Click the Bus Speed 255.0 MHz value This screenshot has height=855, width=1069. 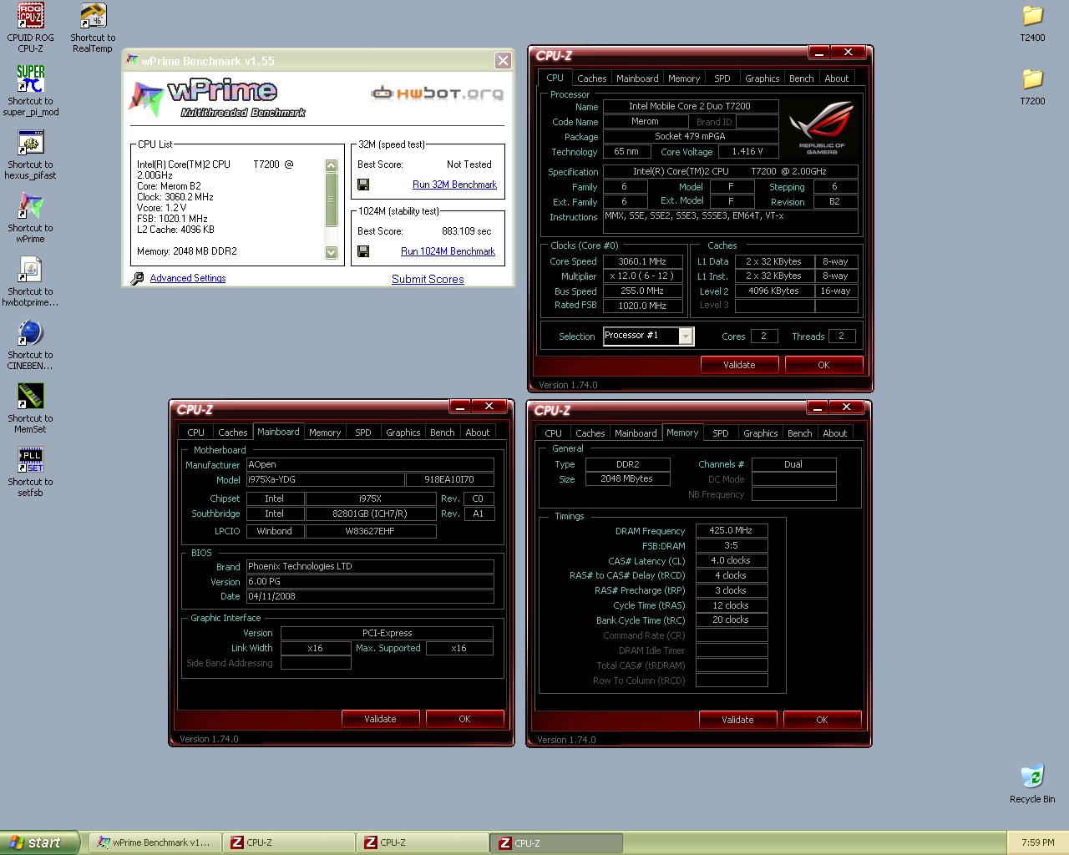point(642,291)
